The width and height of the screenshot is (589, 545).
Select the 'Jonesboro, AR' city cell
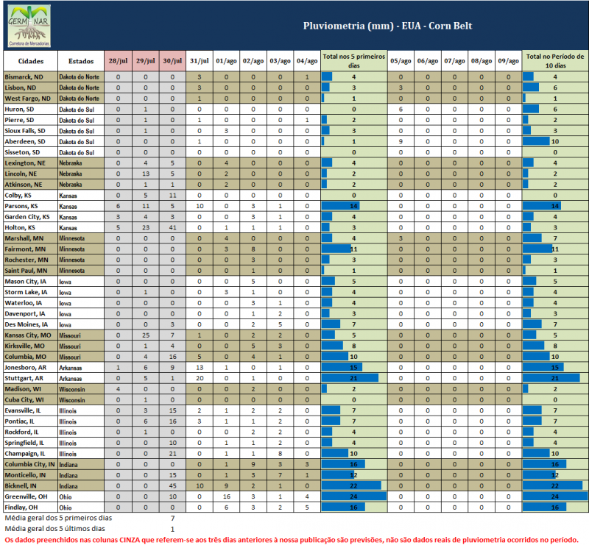click(31, 368)
